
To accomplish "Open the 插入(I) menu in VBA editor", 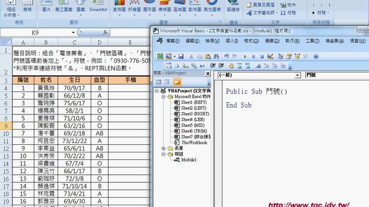I will coord(232,41).
